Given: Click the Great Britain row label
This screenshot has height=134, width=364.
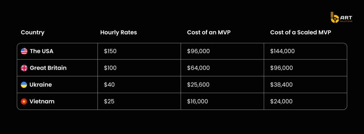Looking at the screenshot, I should click(x=48, y=68).
